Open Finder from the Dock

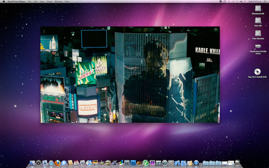click(32, 163)
